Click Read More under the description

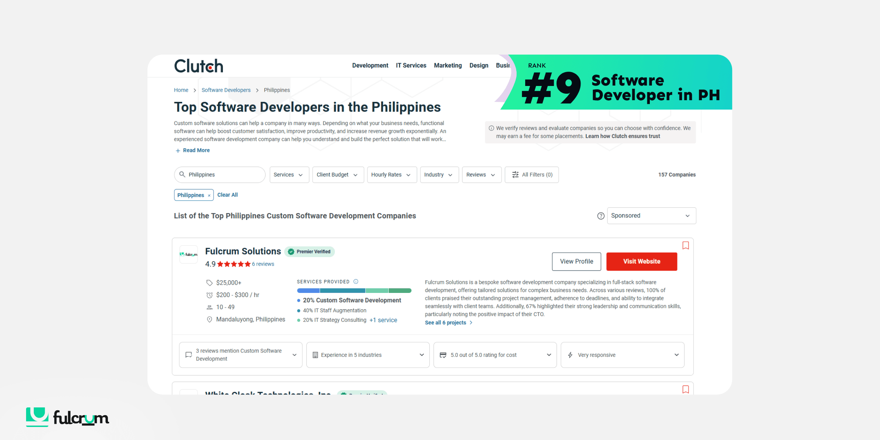196,150
